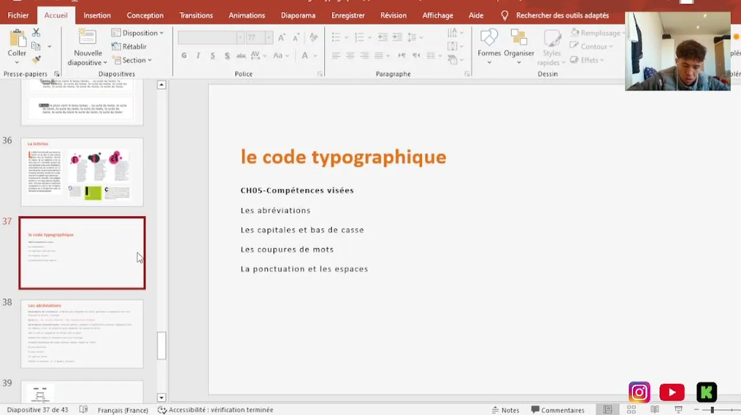Clear all formatting with the eraser icon
This screenshot has height=415, width=741.
coord(313,38)
